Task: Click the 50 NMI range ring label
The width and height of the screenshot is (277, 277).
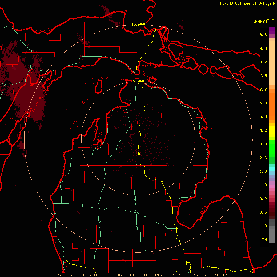Action: point(138,81)
